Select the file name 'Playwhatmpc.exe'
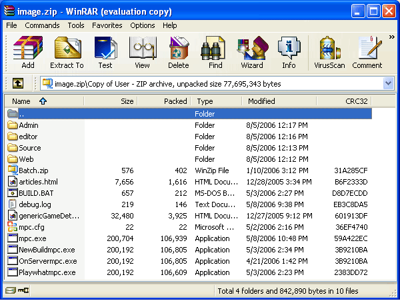The height and width of the screenshot is (305, 400). coord(47,272)
